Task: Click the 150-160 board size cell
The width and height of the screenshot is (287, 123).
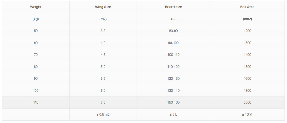Action: tap(173, 103)
